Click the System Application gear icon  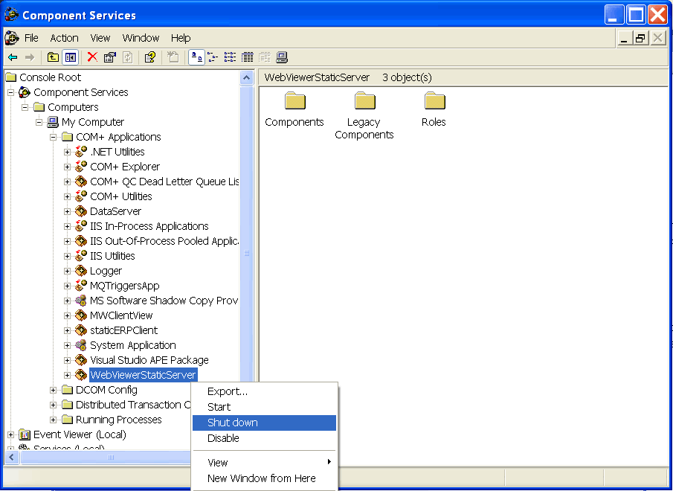(x=81, y=345)
